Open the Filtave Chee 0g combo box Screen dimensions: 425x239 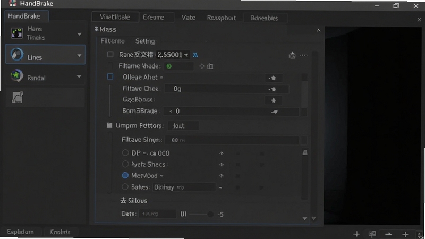(x=226, y=89)
